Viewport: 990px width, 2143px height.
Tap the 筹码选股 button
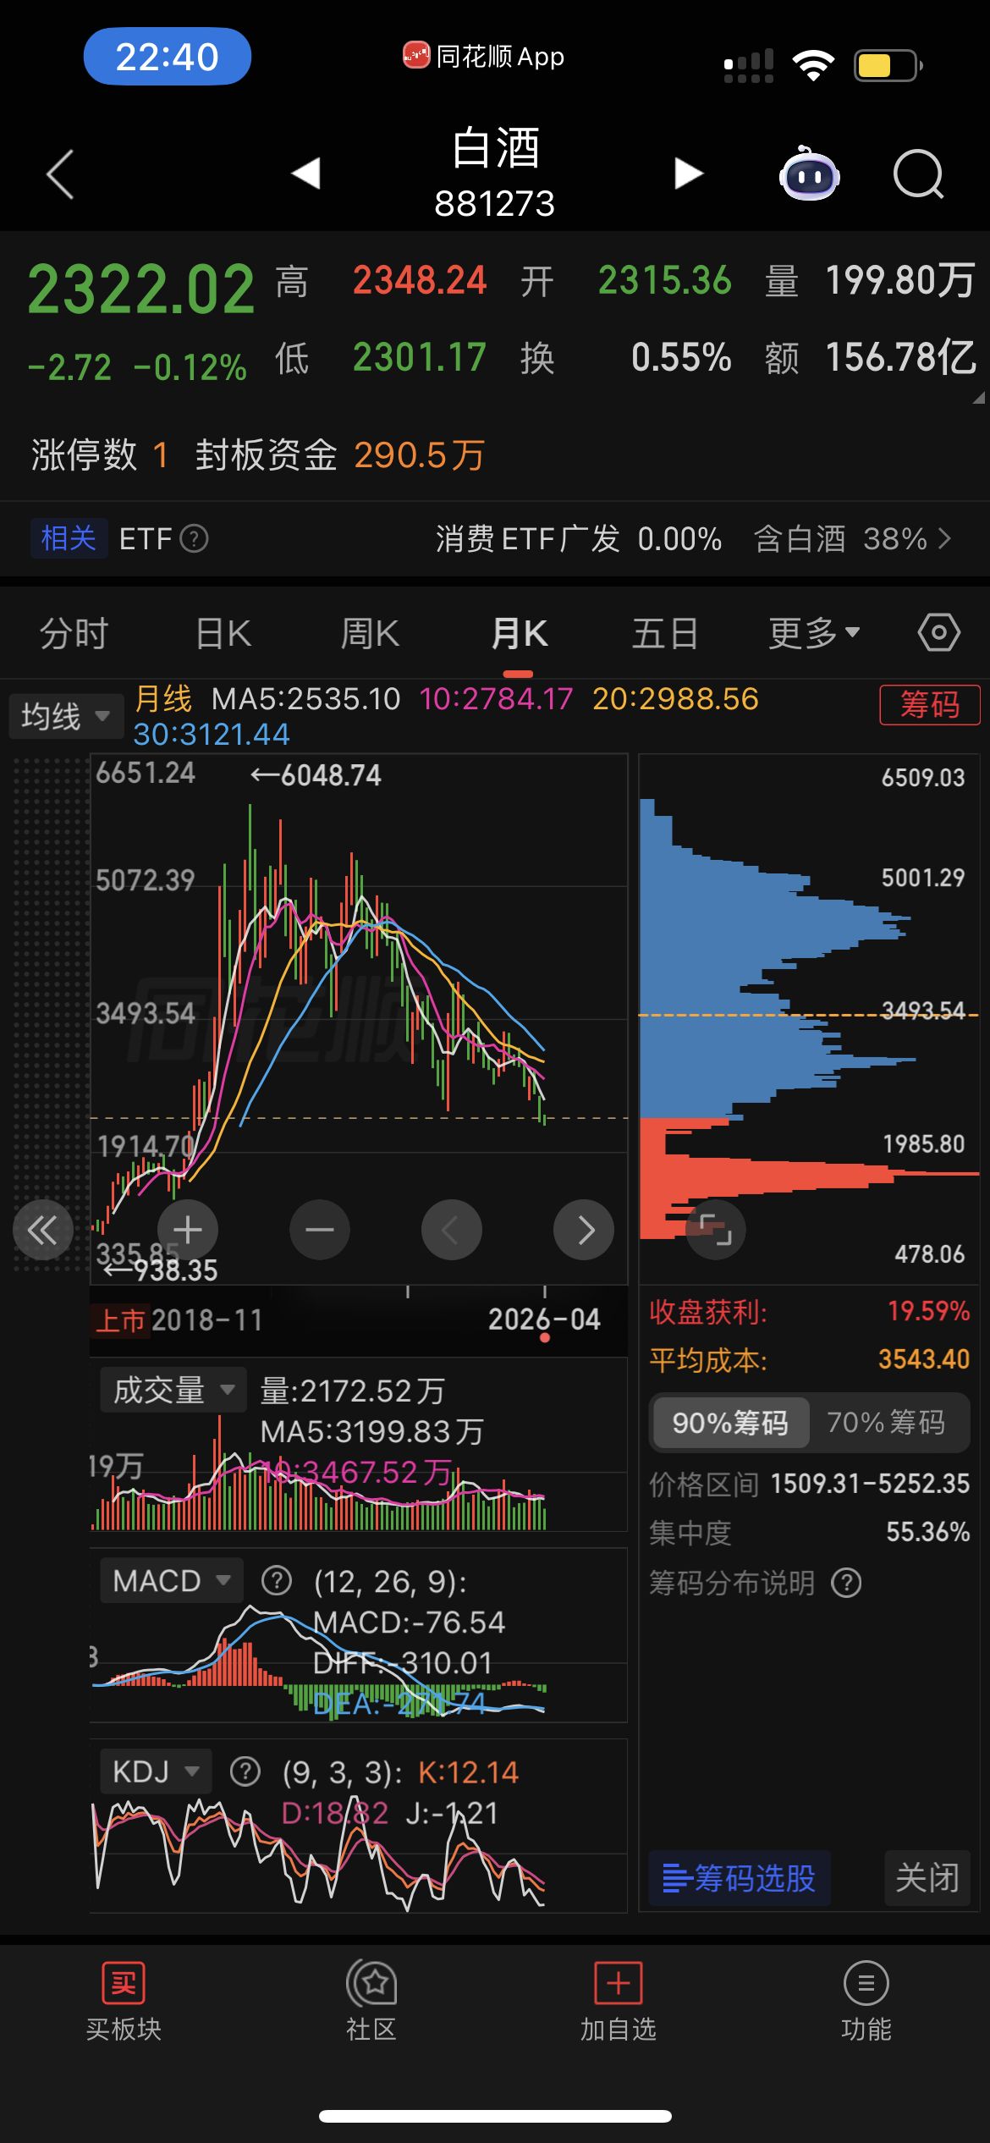click(x=739, y=1878)
